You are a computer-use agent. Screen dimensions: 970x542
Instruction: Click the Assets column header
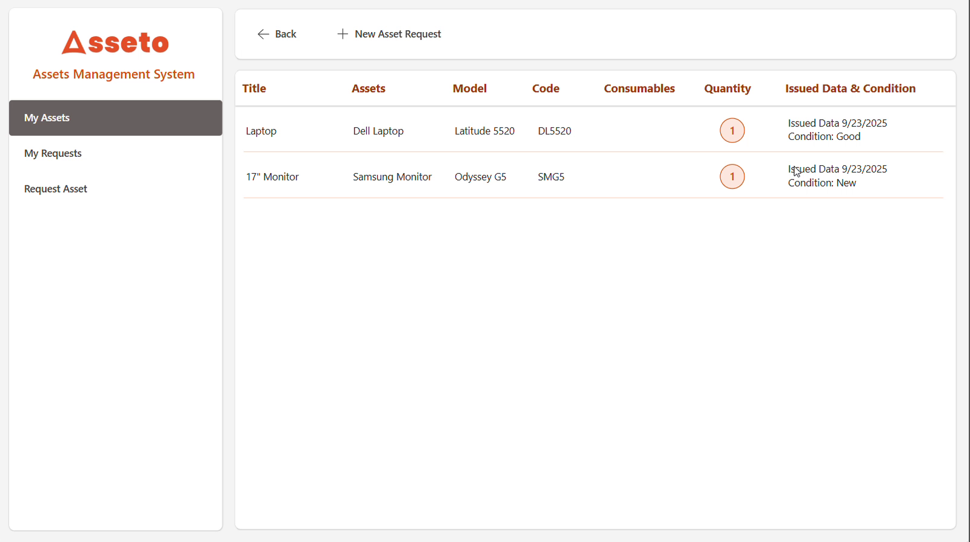[368, 88]
